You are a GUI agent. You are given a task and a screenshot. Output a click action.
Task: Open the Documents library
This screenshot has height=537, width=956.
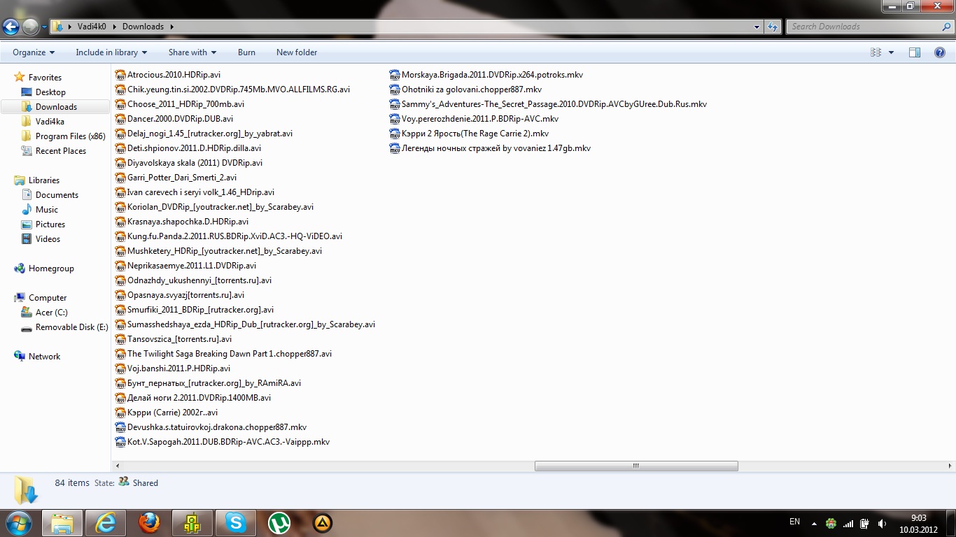[x=57, y=195]
